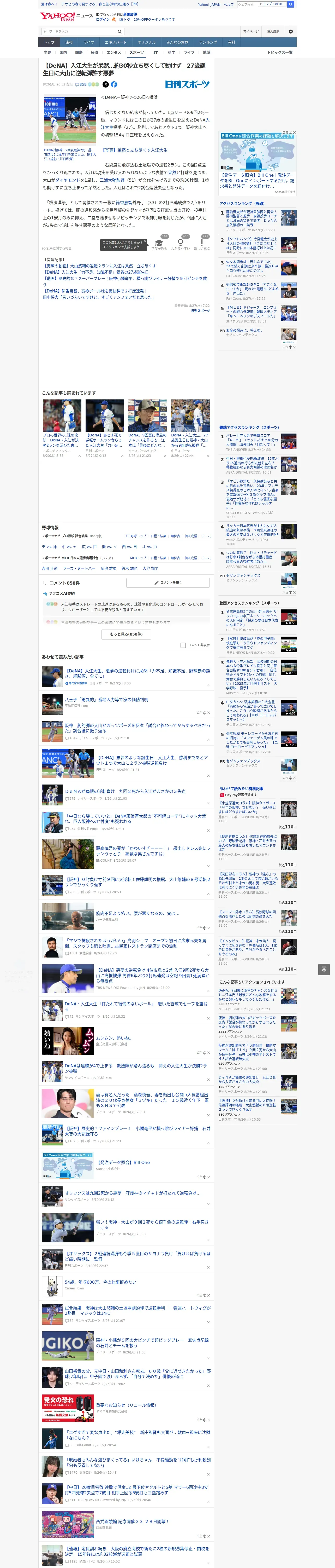Open the MLBトップ link
This screenshot has height=1568, width=335.
pos(138,558)
